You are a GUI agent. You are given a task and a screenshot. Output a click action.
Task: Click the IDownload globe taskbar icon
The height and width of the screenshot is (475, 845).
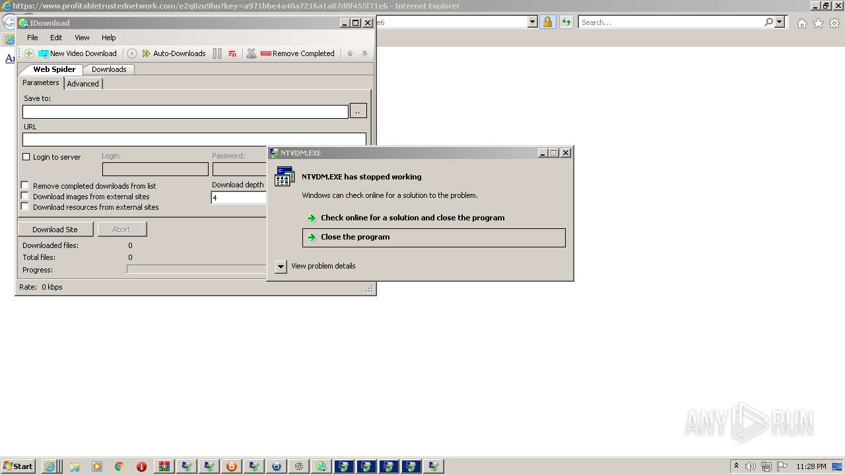tap(321, 466)
